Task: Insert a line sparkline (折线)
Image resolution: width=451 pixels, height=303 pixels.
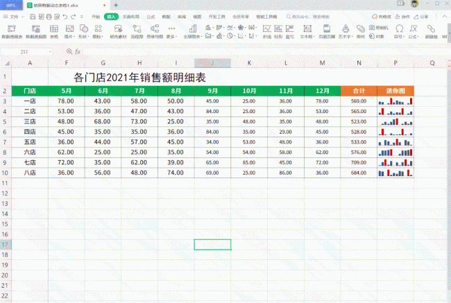Action: (267, 32)
